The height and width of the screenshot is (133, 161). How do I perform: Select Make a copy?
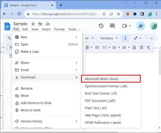(47, 52)
